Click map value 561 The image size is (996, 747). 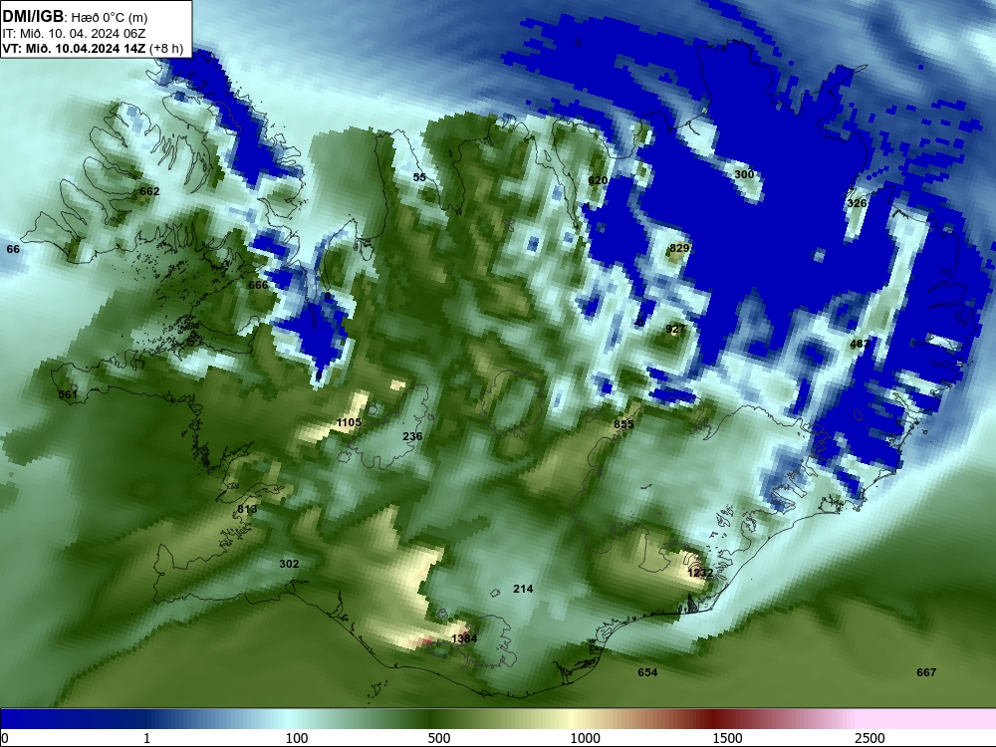click(x=68, y=394)
